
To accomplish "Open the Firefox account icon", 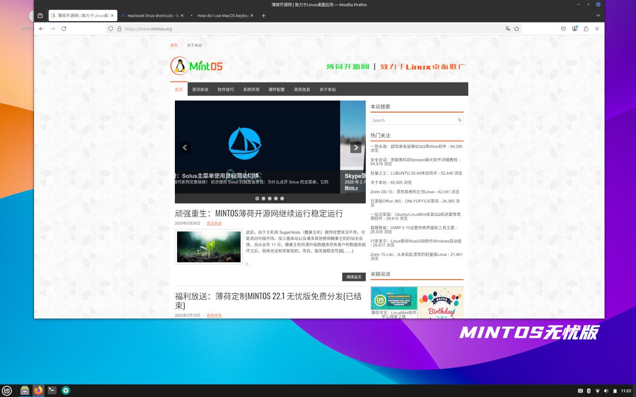I will coord(575,29).
